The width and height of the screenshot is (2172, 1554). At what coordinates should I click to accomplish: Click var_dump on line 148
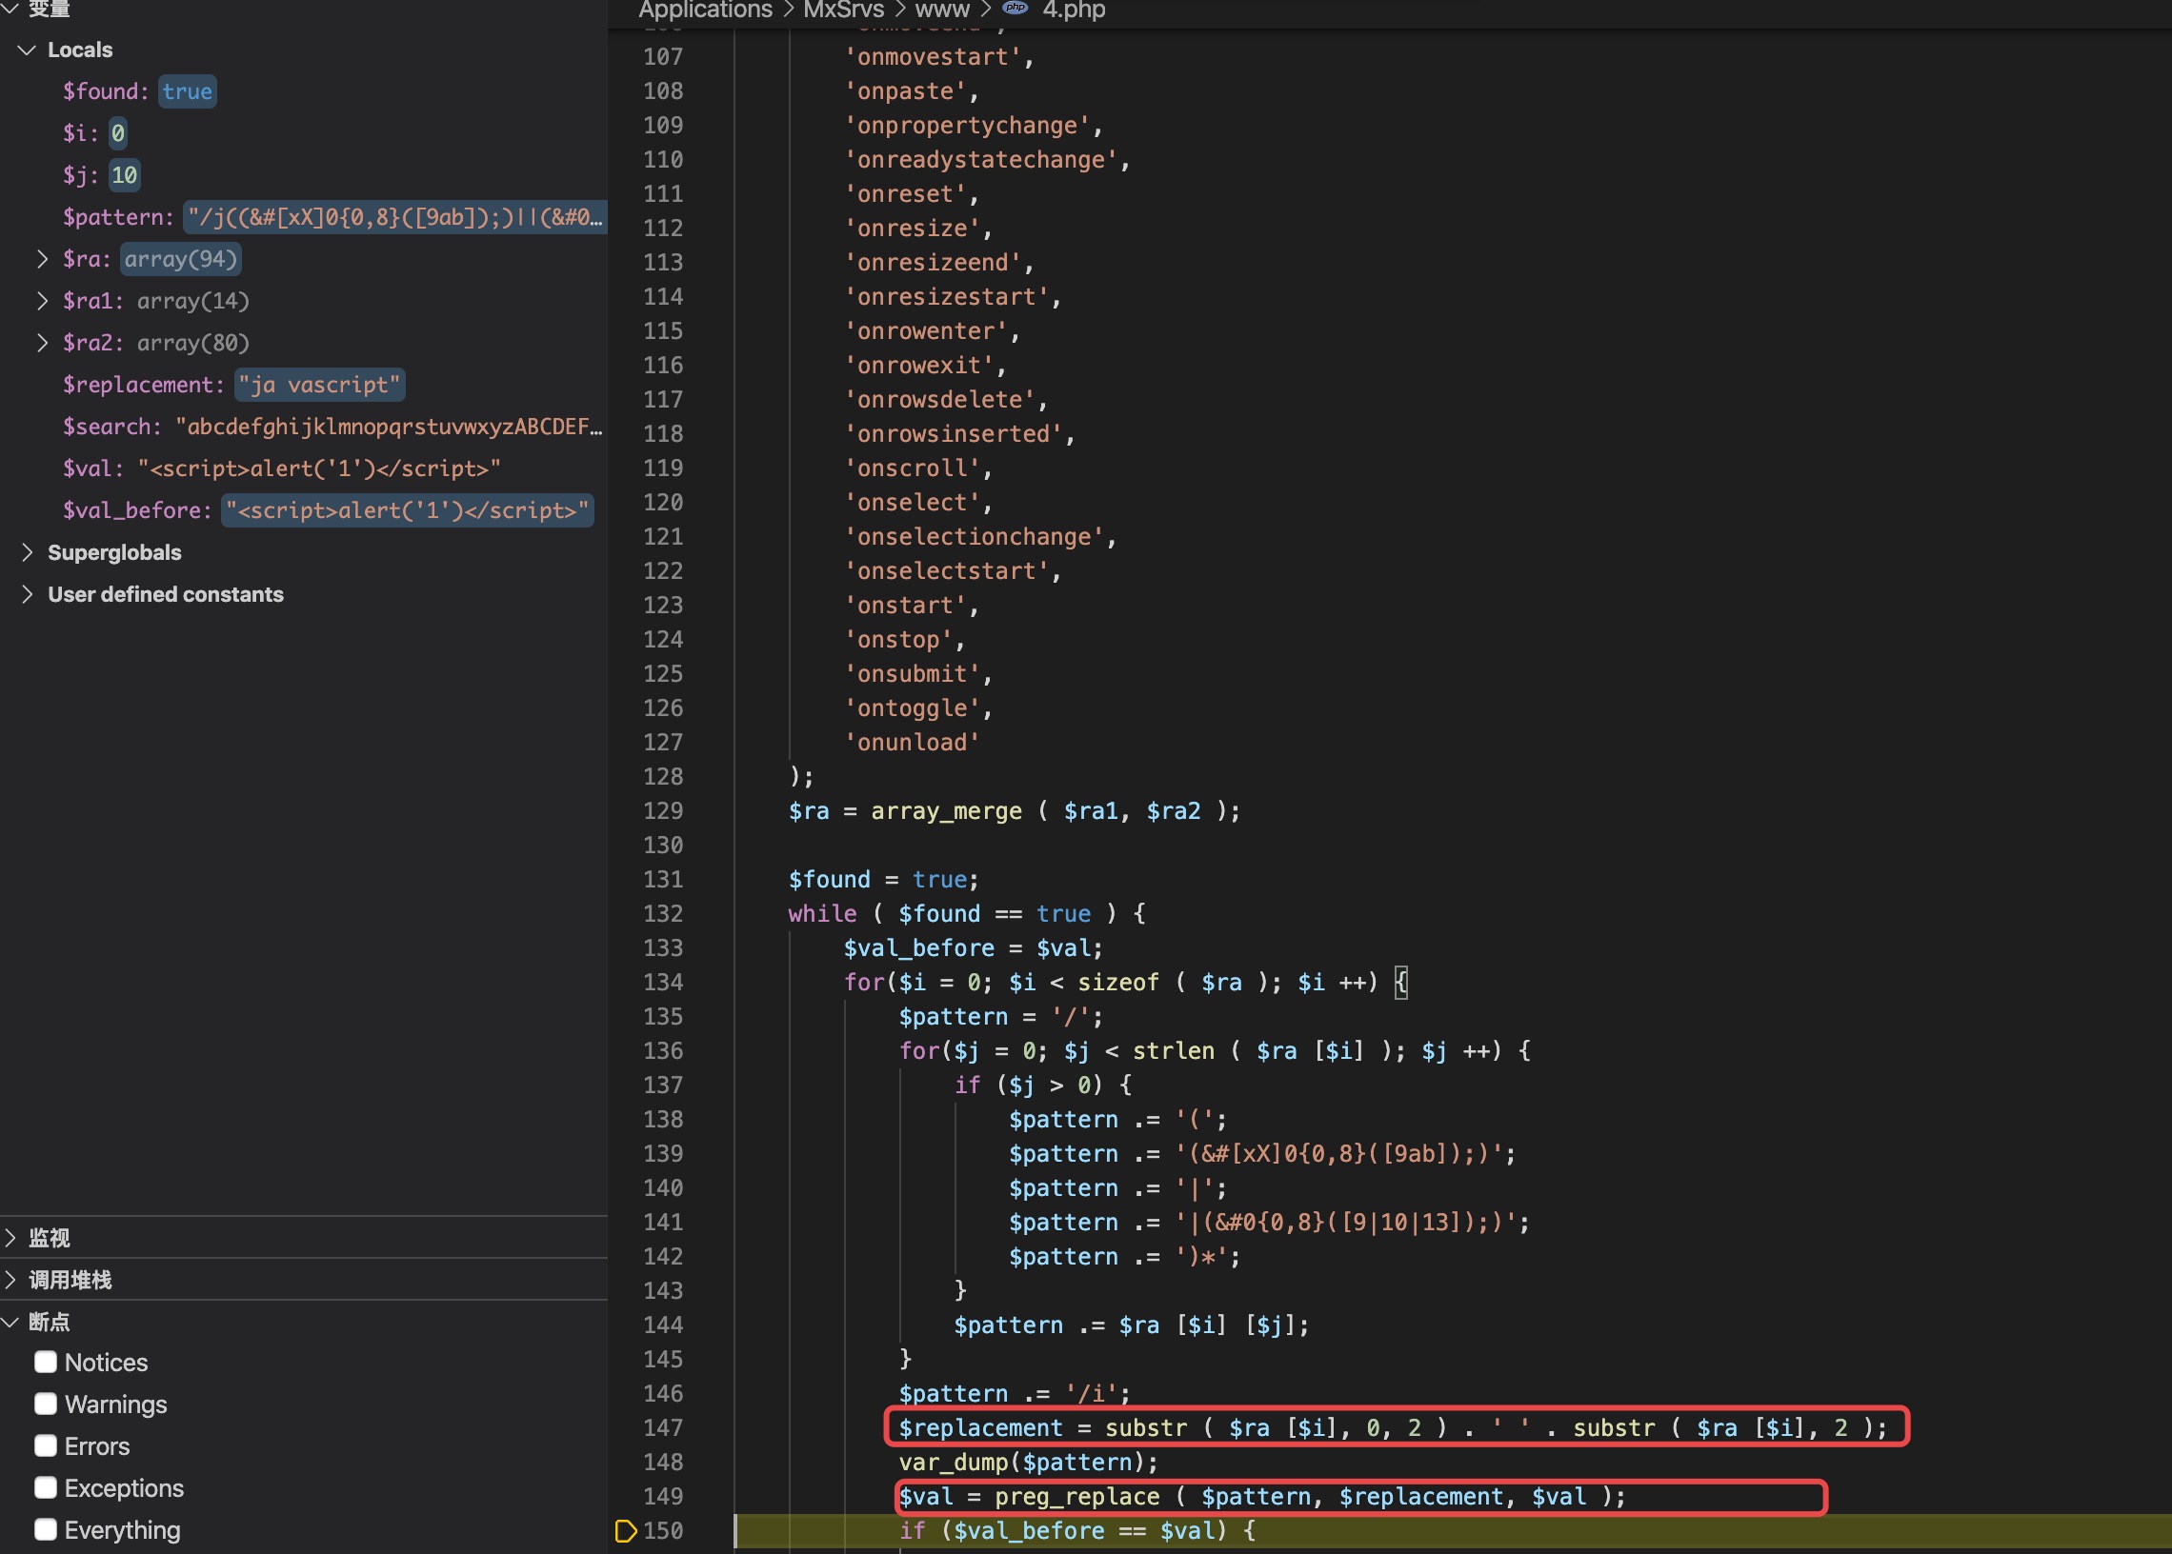(954, 1463)
